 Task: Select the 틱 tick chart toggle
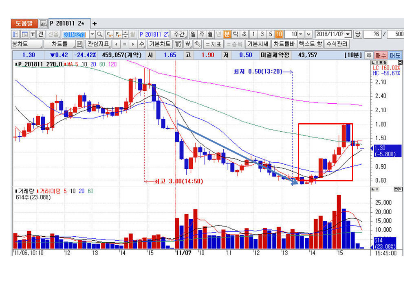pos(236,34)
